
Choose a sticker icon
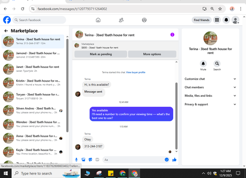(91, 160)
